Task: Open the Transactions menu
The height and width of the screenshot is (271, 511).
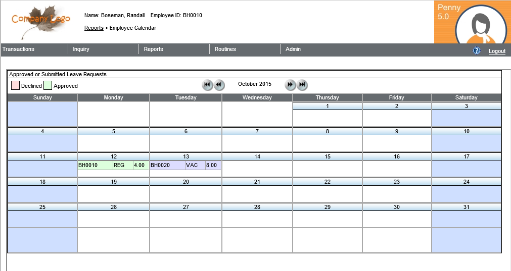Action: (x=19, y=49)
